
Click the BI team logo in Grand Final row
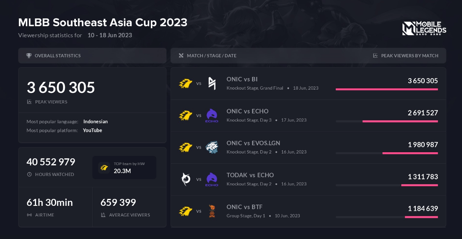(212, 83)
